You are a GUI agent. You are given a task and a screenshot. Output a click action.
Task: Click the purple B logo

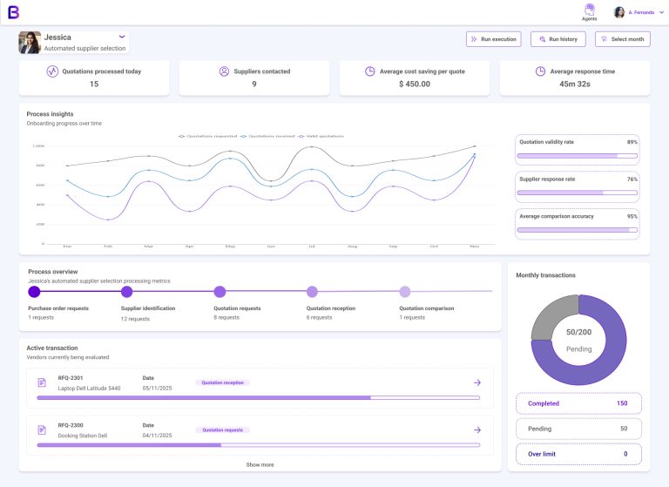(13, 12)
